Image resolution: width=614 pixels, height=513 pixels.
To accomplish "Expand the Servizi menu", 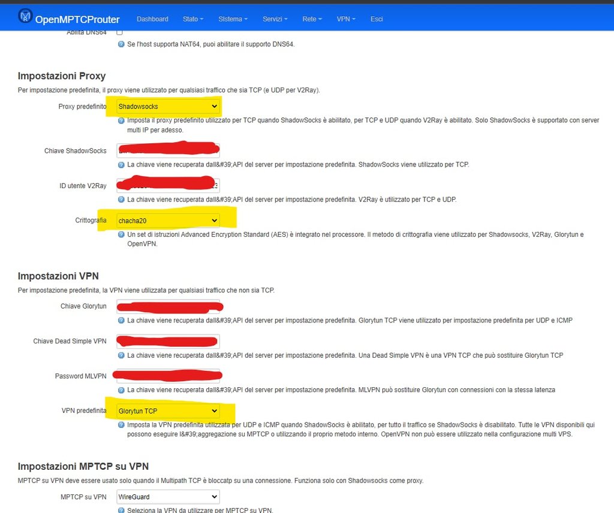I will coord(275,19).
